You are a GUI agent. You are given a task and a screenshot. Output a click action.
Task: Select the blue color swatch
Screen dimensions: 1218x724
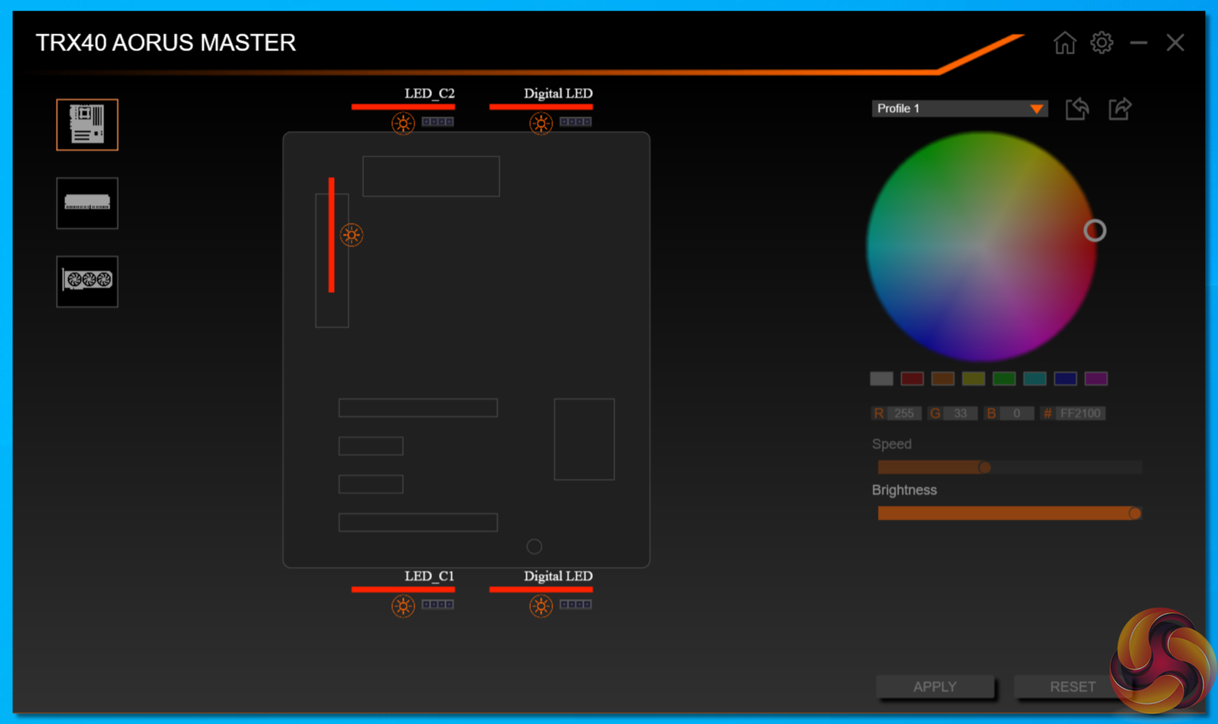pos(1066,378)
